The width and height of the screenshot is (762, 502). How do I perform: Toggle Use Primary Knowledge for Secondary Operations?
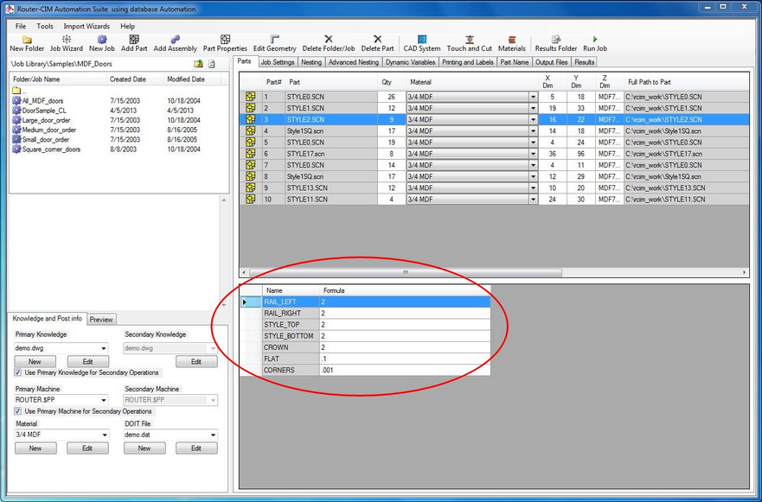click(x=18, y=372)
